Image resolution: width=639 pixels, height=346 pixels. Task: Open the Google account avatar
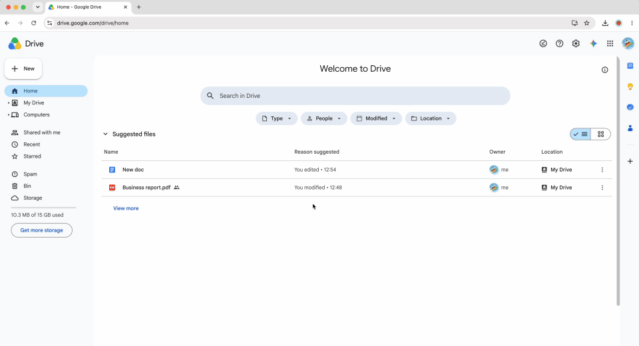click(x=628, y=44)
